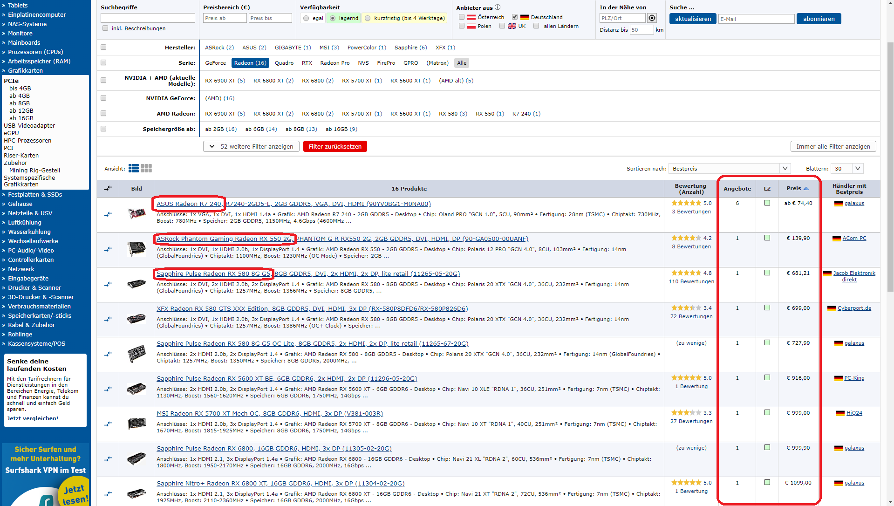Click star rating of XFX RX 580 GTS
Image resolution: width=894 pixels, height=506 pixels.
click(x=686, y=308)
